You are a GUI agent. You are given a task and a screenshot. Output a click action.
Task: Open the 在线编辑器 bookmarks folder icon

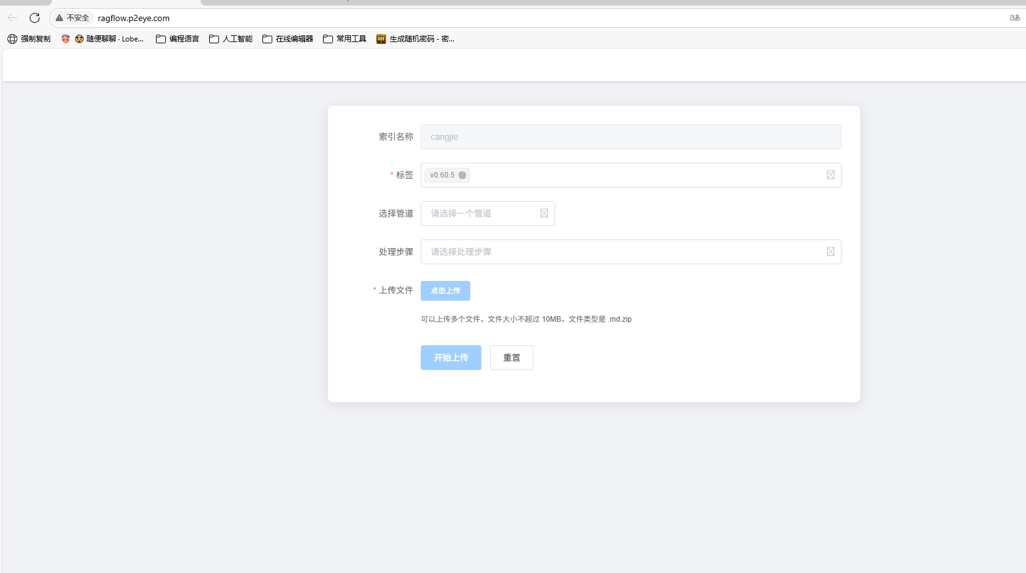[x=267, y=38]
